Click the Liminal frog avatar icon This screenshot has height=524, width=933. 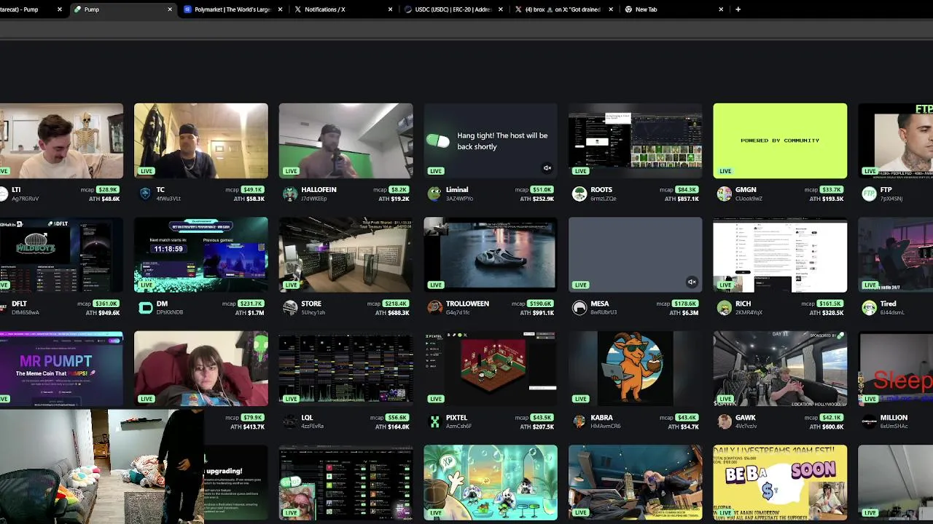[x=434, y=194]
